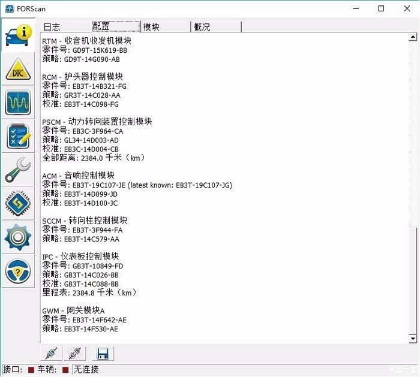This screenshot has width=420, height=377.
Task: Click the 里程表: 2384.8 千米 line
Action: point(89,292)
